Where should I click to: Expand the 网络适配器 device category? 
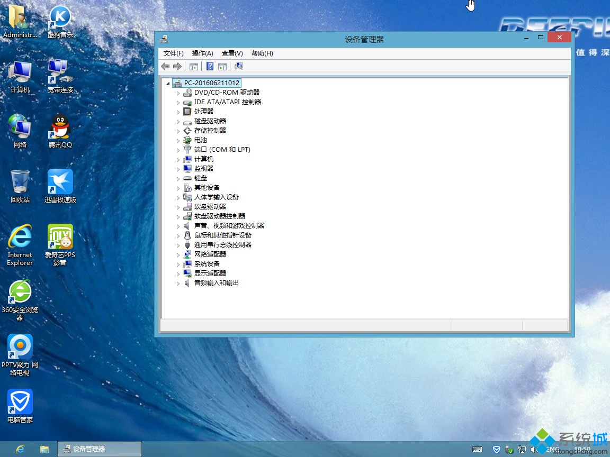point(178,254)
